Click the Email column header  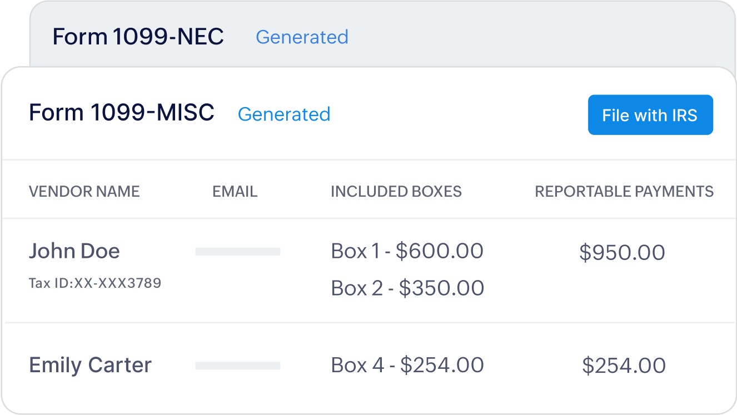(x=235, y=192)
